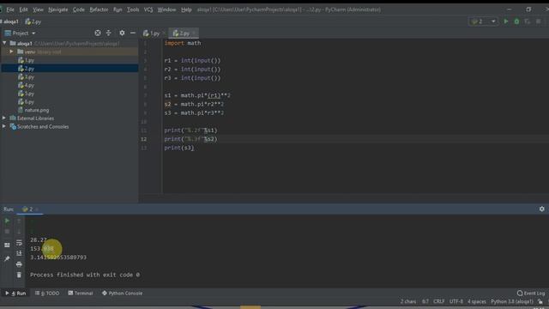549x309 pixels.
Task: Open the Run tool window button
Action: click(15, 294)
